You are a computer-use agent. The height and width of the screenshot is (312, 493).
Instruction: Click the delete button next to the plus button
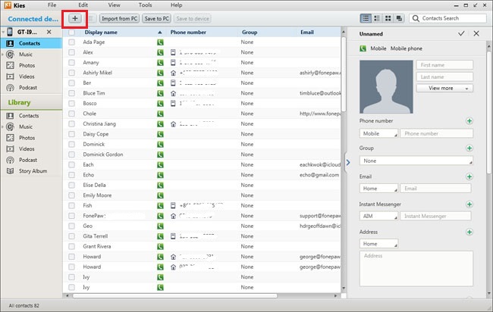pos(91,18)
